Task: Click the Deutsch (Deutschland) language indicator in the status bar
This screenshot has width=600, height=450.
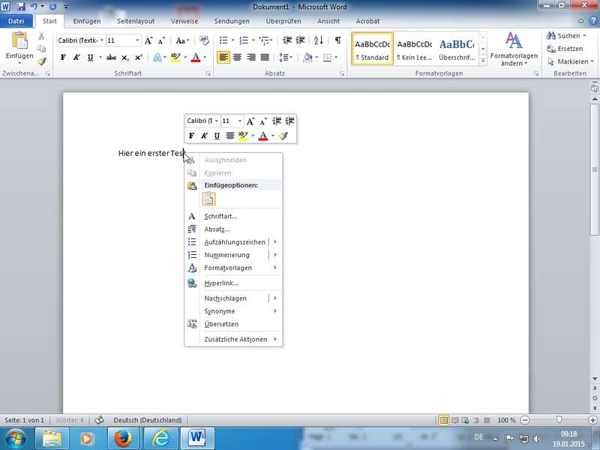Action: (141, 420)
